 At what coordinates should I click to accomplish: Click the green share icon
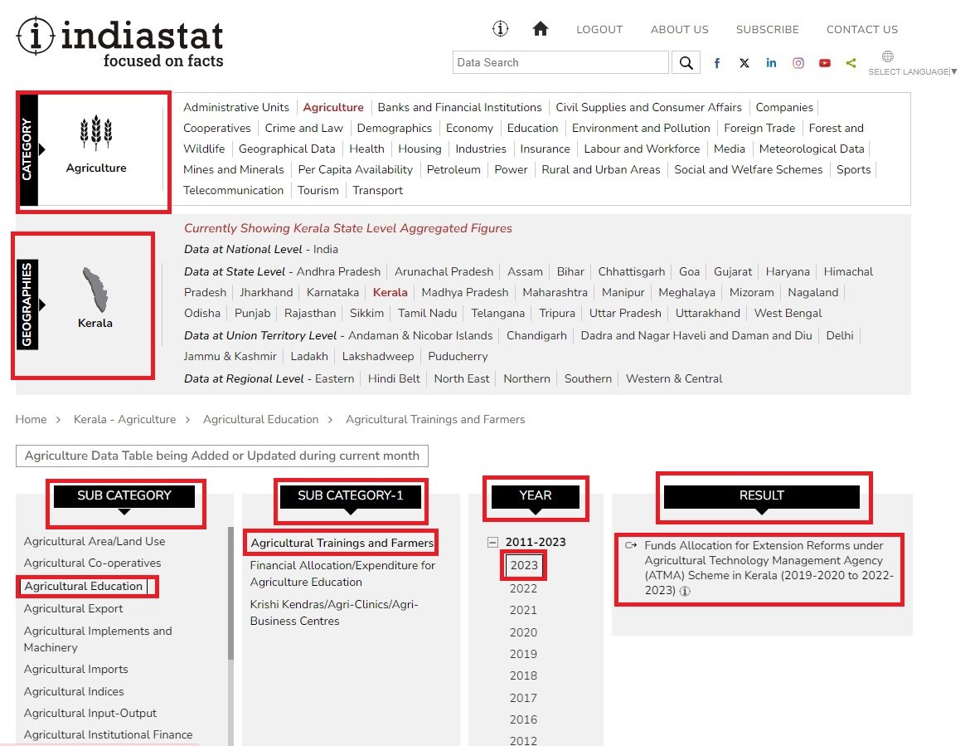pyautogui.click(x=851, y=63)
